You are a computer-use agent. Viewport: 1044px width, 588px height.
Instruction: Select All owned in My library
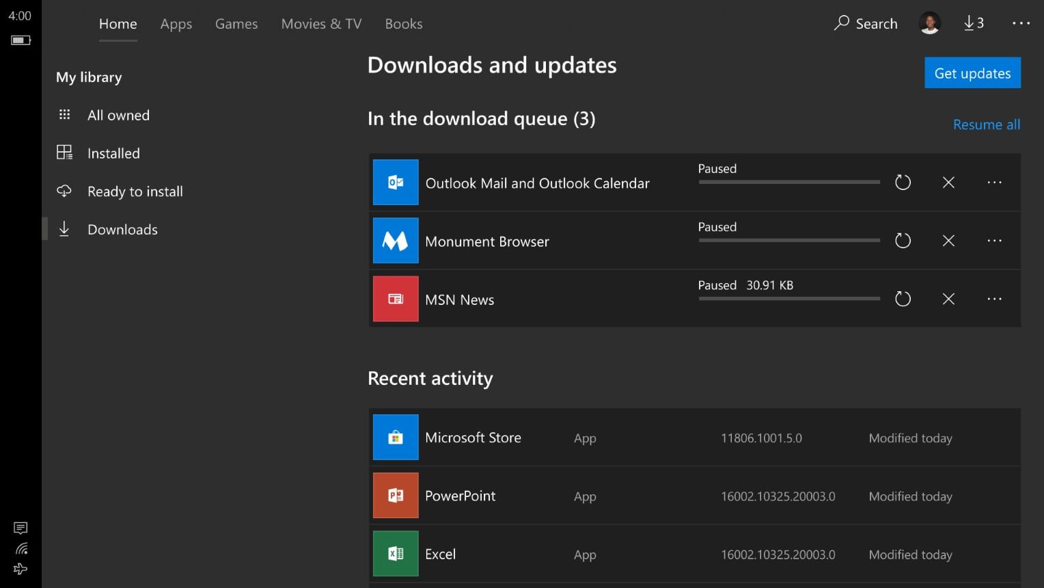(118, 115)
